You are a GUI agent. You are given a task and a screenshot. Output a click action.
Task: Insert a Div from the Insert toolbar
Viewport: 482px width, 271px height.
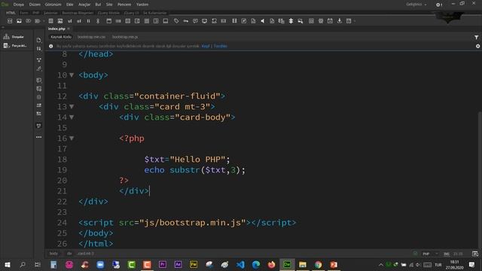10,21
